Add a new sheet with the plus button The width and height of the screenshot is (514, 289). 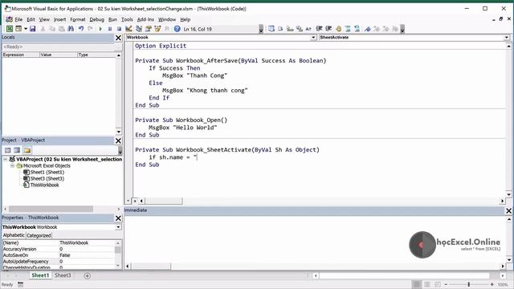pyautogui.click(x=88, y=276)
